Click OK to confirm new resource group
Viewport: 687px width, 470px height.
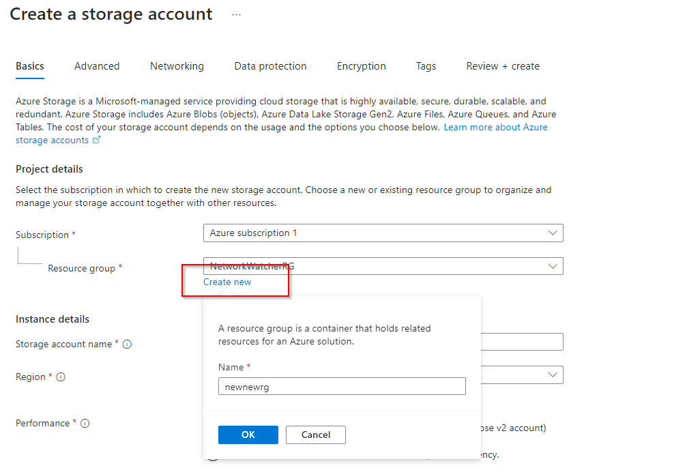click(x=248, y=435)
